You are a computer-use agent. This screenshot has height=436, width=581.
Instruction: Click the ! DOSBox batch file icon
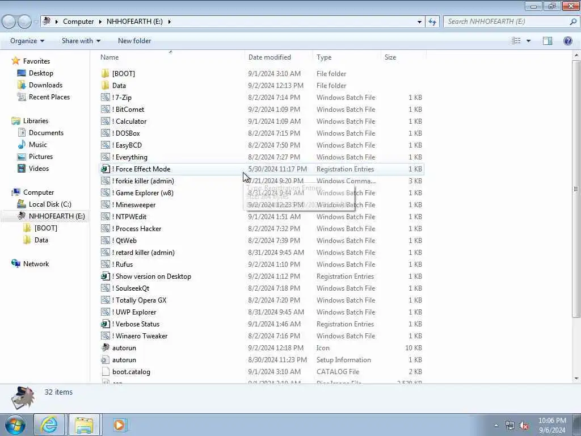click(105, 133)
